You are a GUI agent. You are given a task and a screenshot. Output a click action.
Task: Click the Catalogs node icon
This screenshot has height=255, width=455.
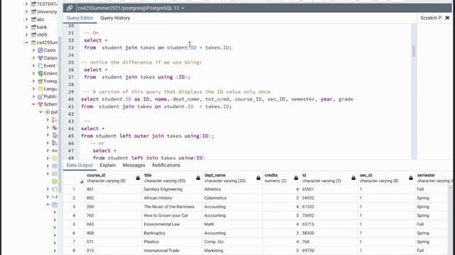pos(41,58)
